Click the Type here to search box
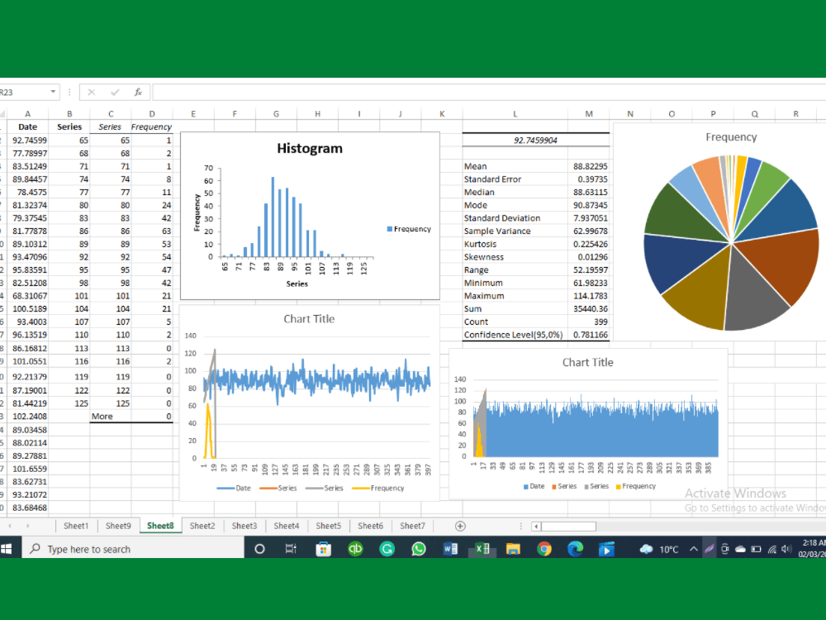The width and height of the screenshot is (826, 620). tap(132, 548)
